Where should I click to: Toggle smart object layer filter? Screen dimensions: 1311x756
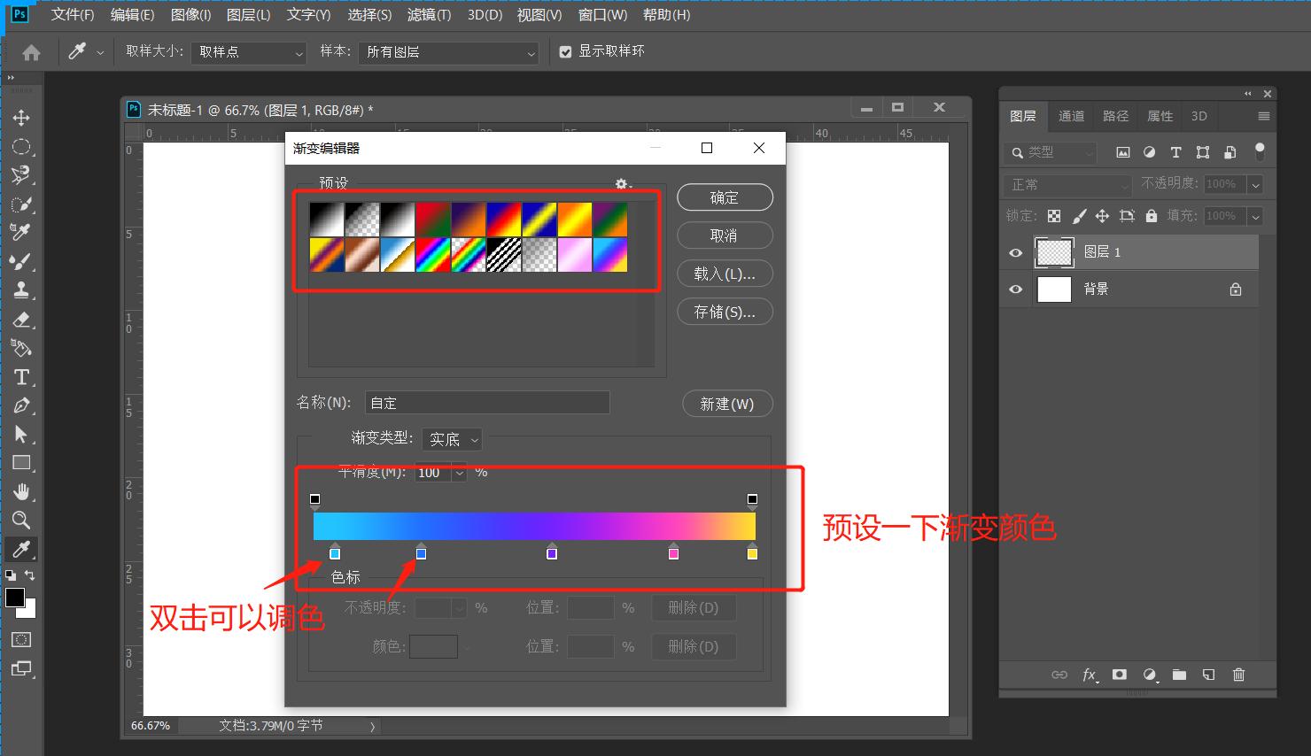[x=1230, y=152]
